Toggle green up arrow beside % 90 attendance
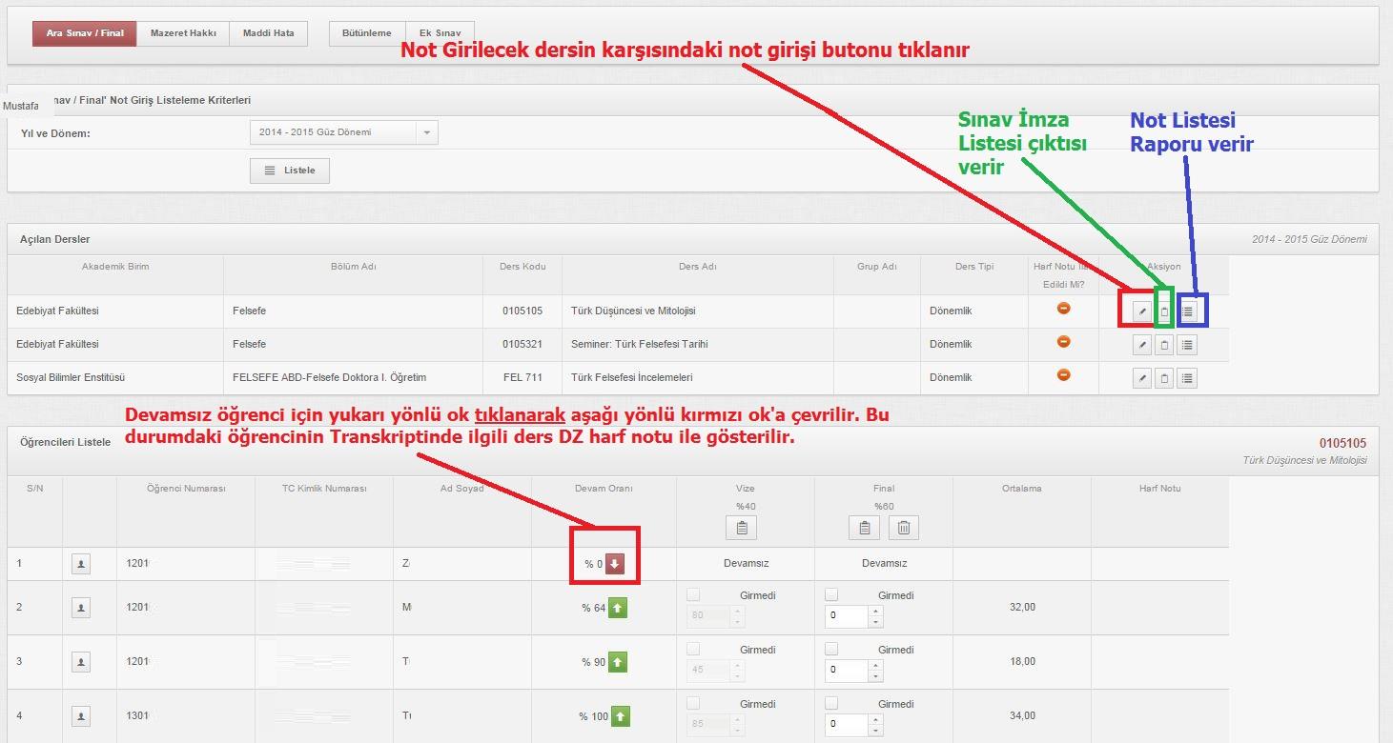 click(x=618, y=661)
